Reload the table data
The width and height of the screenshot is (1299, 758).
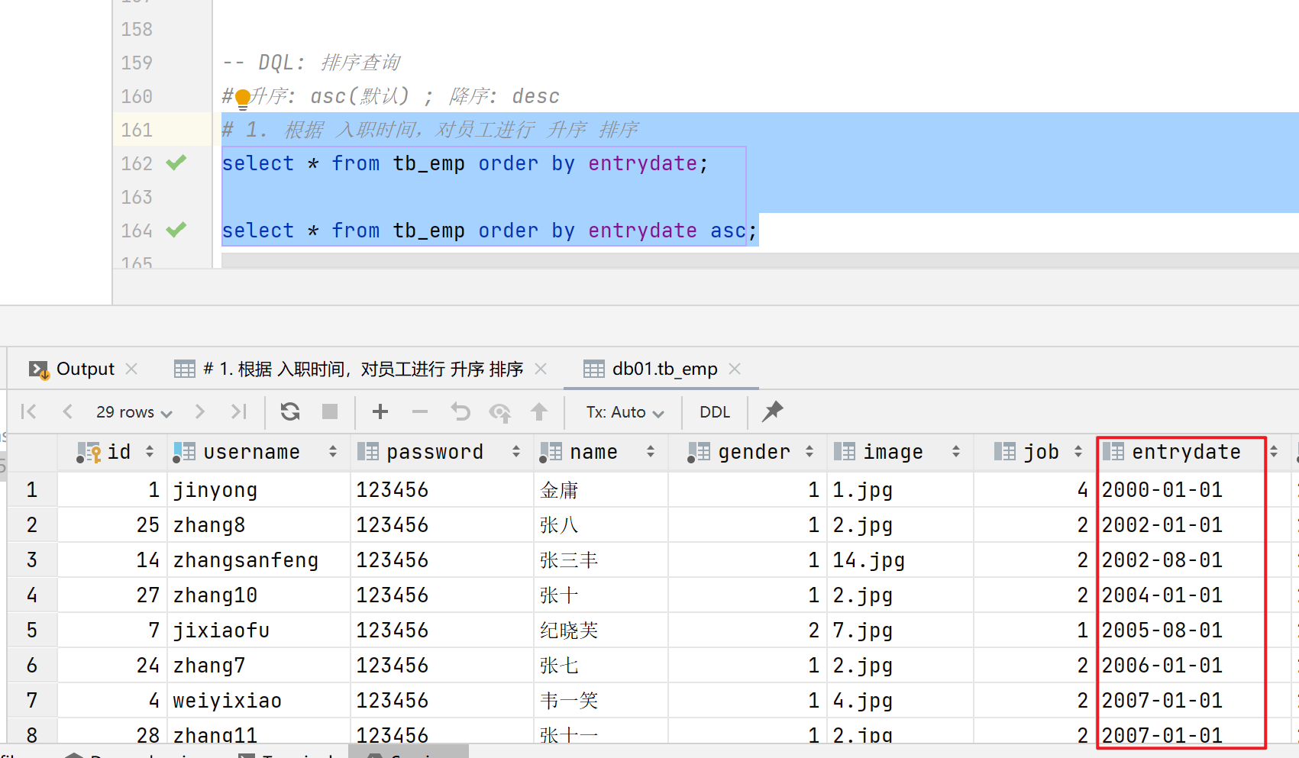point(290,412)
